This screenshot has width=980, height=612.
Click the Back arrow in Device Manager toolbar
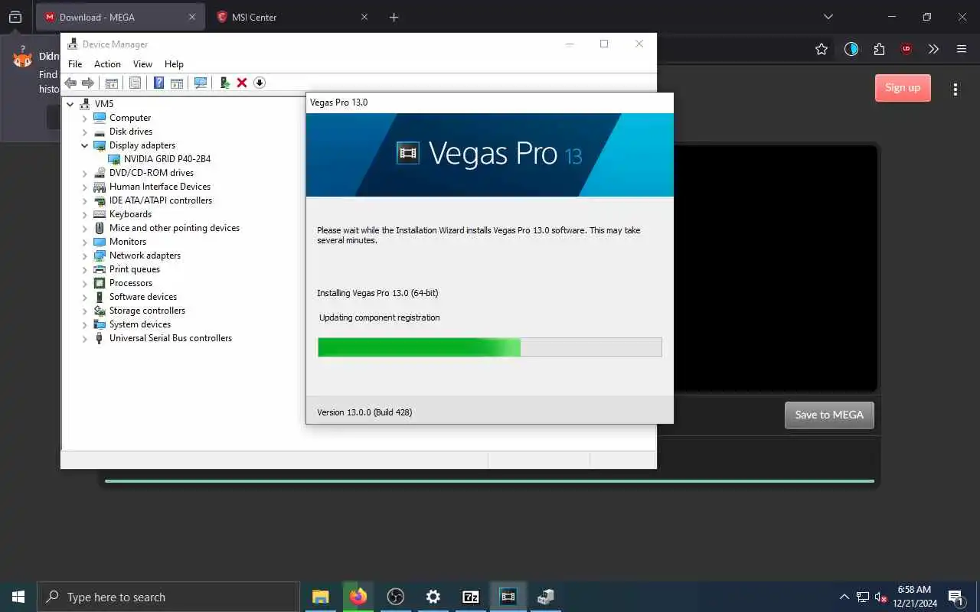pyautogui.click(x=70, y=83)
